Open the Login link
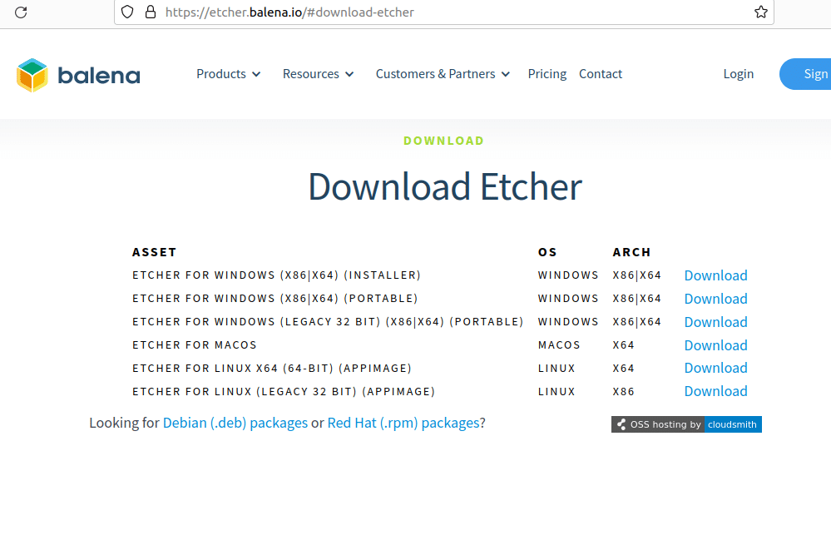The image size is (831, 550). 739,74
